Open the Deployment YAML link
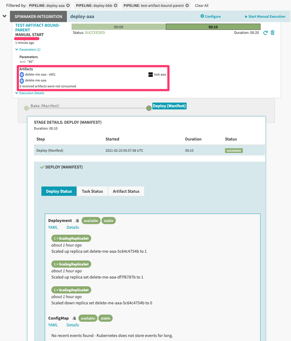The width and height of the screenshot is (291, 341). point(53,227)
